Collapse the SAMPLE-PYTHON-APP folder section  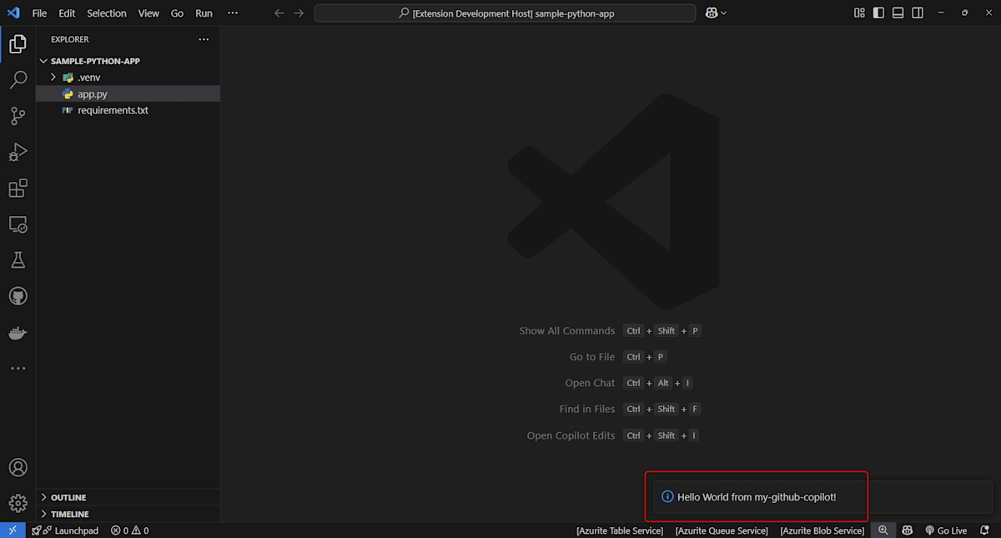[128, 61]
